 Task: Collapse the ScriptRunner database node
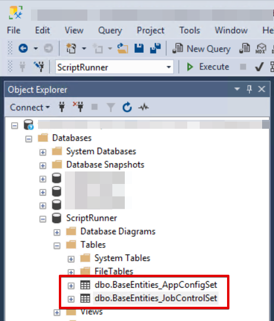tap(43, 220)
